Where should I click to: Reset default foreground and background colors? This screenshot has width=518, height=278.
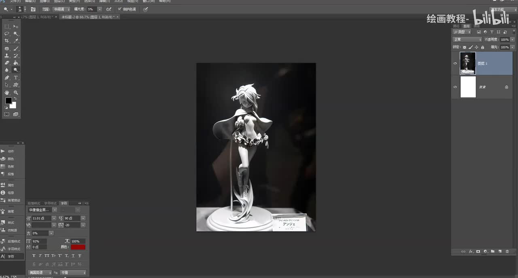pyautogui.click(x=6, y=108)
